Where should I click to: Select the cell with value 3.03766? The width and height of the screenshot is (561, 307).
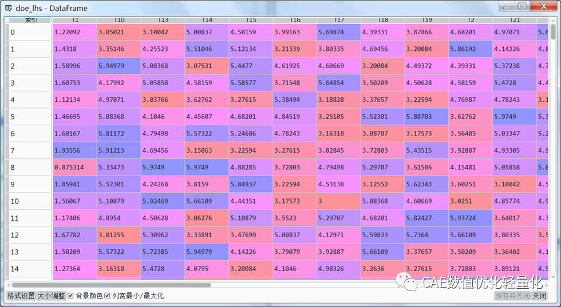163,99
